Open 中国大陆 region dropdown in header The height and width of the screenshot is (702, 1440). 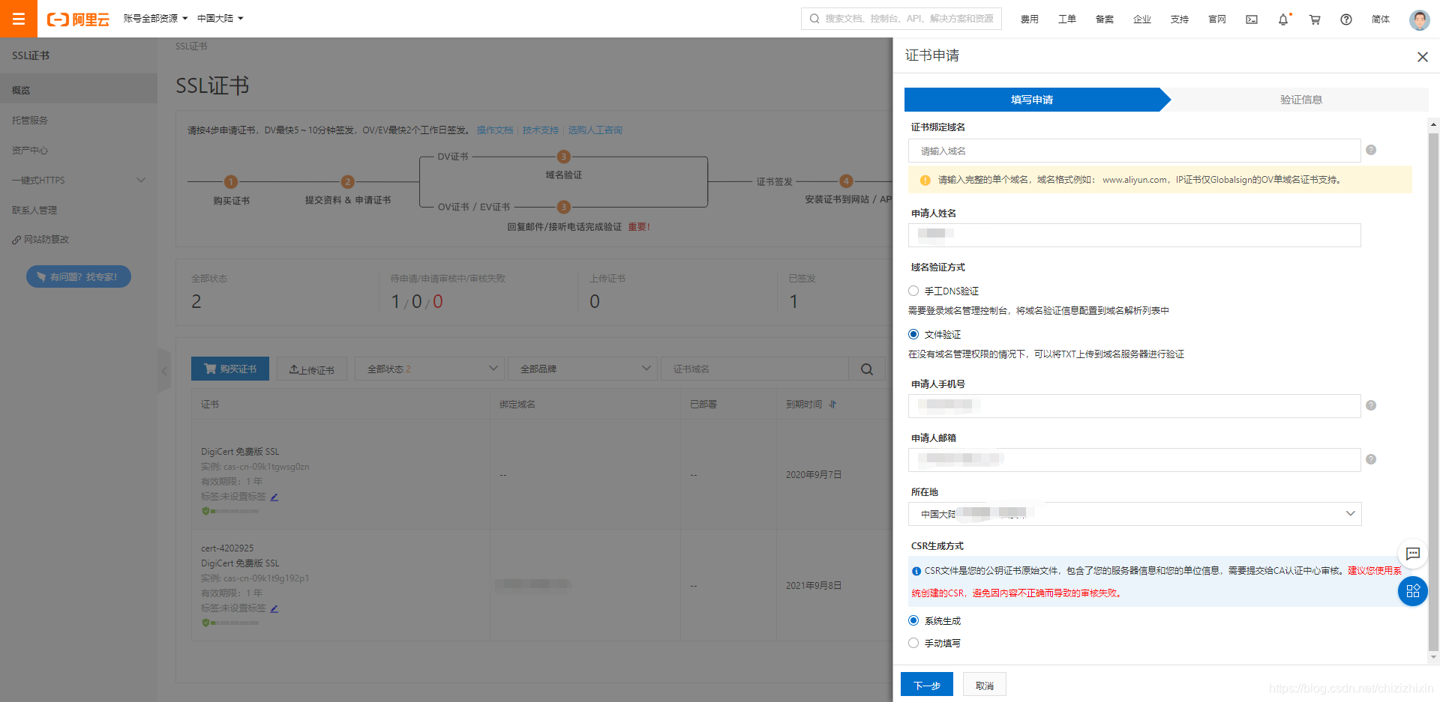220,19
